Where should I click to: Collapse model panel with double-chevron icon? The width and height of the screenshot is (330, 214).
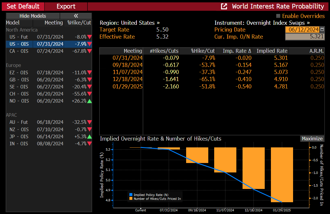click(76, 16)
